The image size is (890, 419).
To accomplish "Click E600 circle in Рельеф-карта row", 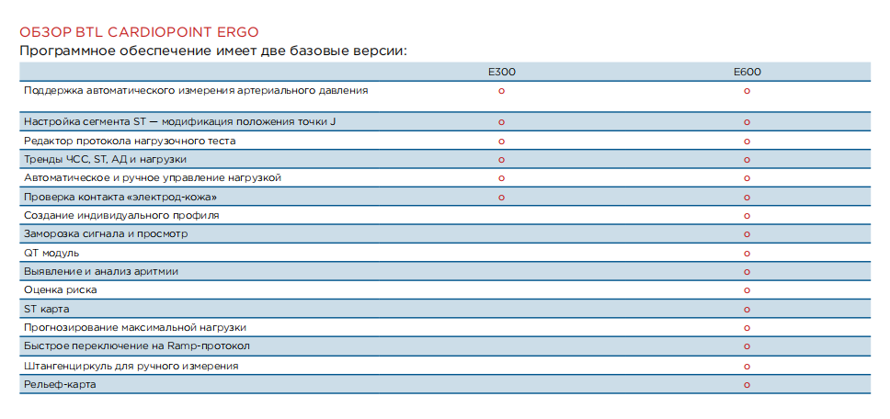I will 747,384.
